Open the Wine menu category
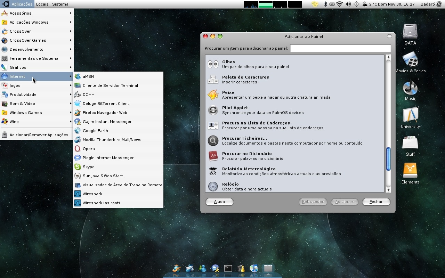The height and width of the screenshot is (278, 445). 37,122
